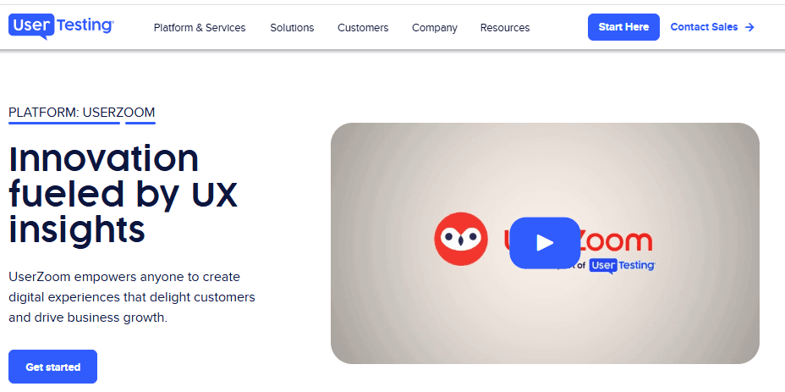
Task: Click the arrow beside Contact Sales
Action: (749, 27)
